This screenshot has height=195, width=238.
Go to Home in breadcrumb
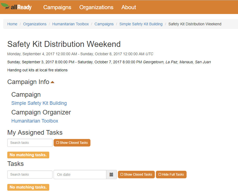[x=12, y=24]
